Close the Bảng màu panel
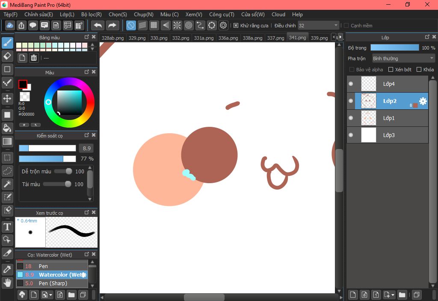Screen dimensions: 438x301 (94, 37)
